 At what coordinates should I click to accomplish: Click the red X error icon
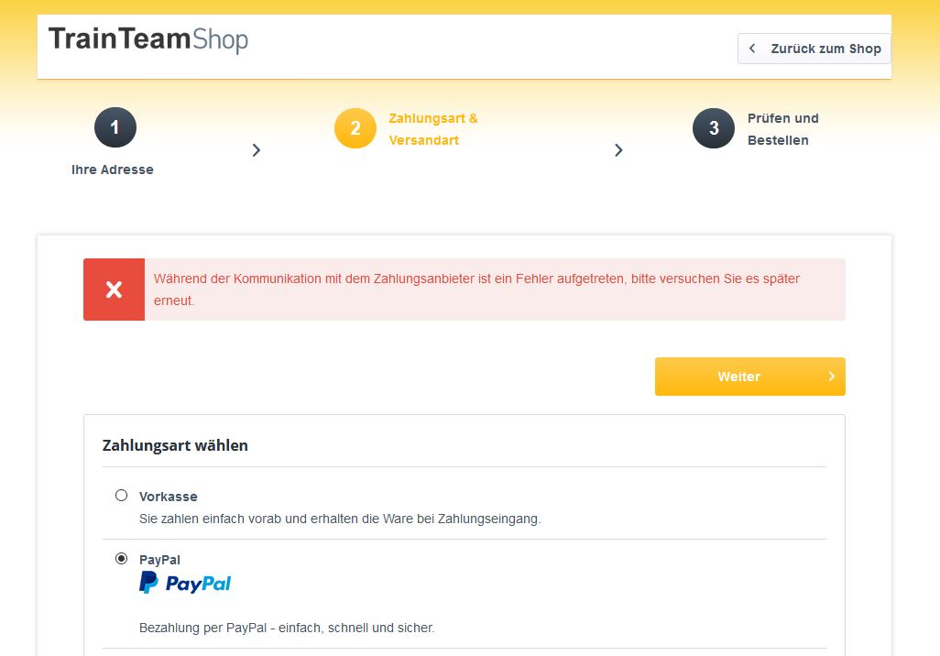[x=114, y=290]
